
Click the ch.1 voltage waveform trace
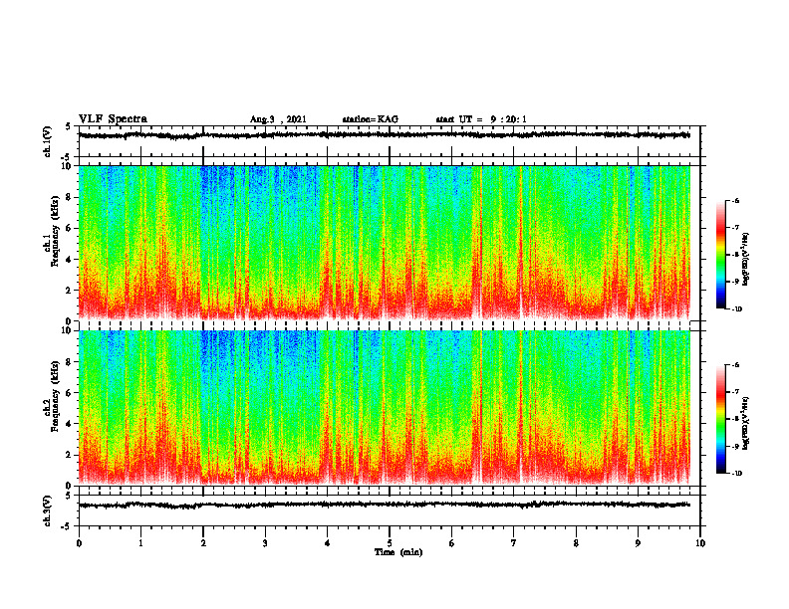click(384, 134)
